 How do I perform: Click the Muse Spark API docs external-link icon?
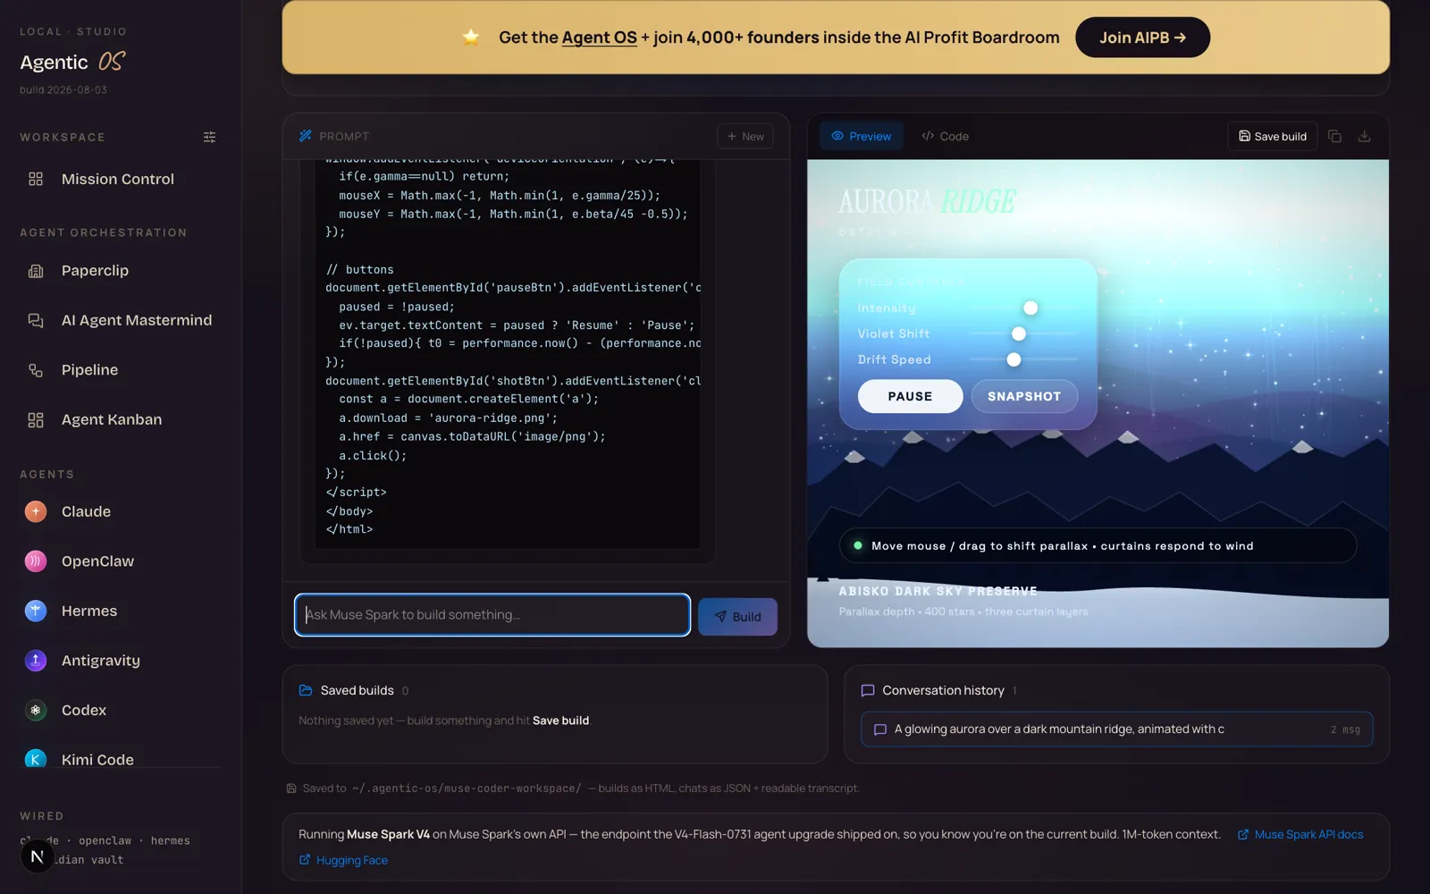click(1243, 834)
